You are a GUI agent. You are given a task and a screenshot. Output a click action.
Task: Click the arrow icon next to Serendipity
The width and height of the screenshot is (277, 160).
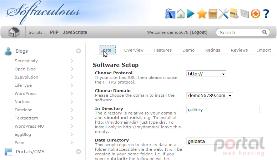(x=72, y=61)
